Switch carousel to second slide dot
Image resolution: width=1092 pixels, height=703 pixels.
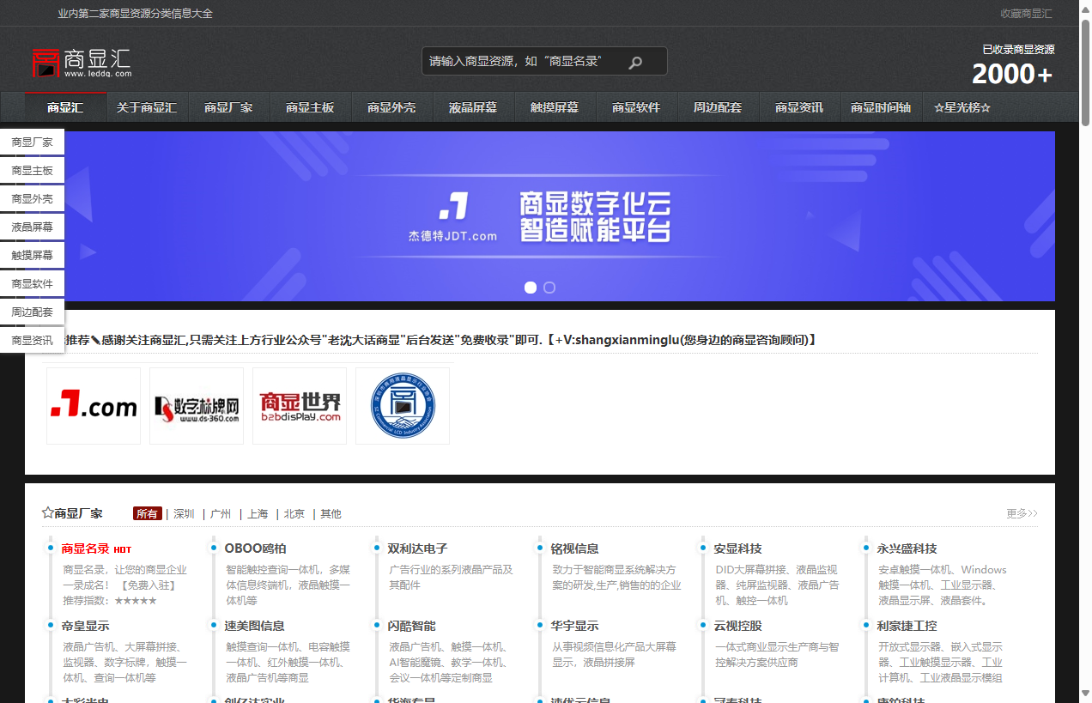(549, 288)
